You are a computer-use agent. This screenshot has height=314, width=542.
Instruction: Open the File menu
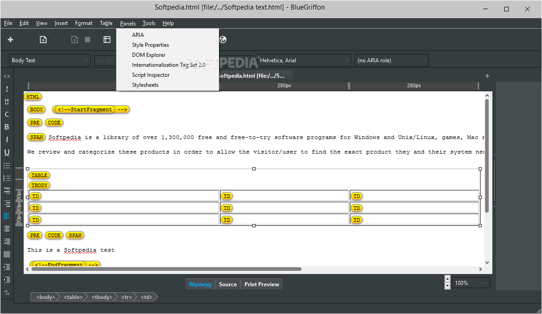coord(8,23)
